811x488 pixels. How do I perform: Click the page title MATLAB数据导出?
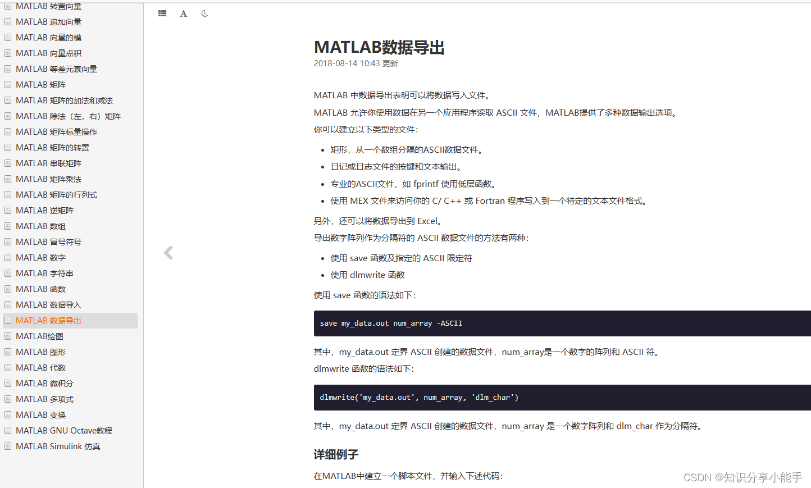click(x=379, y=48)
